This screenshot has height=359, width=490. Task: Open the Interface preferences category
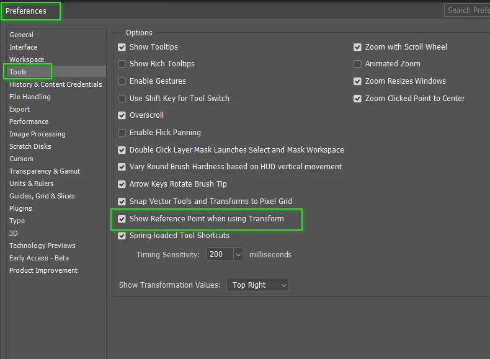point(23,47)
